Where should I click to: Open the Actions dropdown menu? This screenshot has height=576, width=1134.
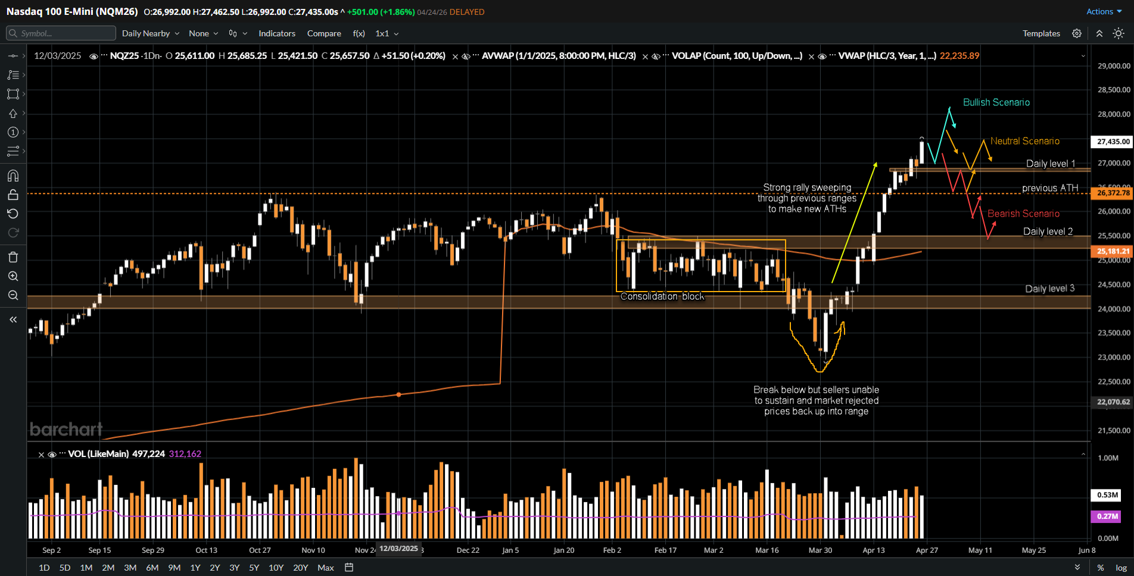[1104, 11]
